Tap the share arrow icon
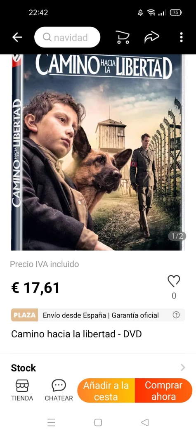This screenshot has height=436, width=196. pyautogui.click(x=151, y=37)
